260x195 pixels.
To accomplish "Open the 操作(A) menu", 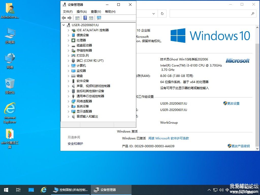I will click(82, 11).
